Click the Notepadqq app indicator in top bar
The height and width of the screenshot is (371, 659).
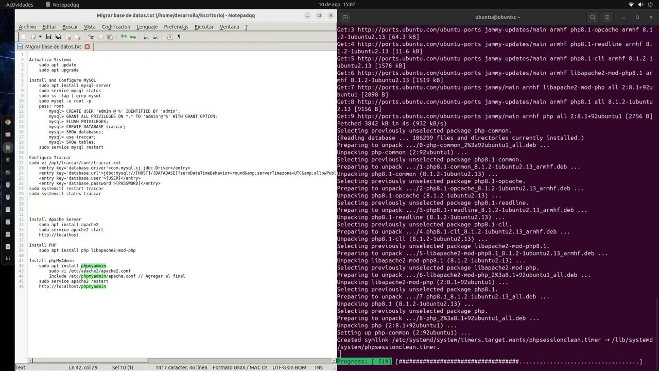62,5
